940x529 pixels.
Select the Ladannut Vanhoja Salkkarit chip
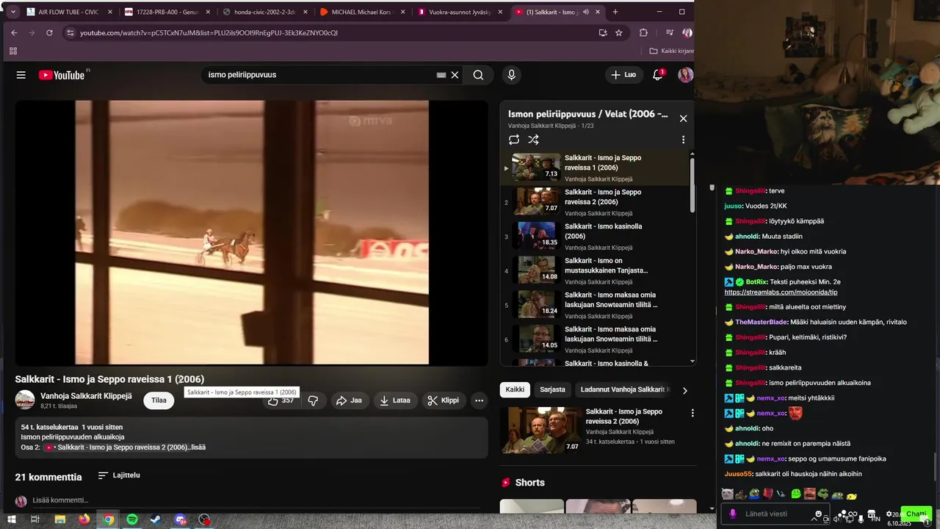point(624,389)
